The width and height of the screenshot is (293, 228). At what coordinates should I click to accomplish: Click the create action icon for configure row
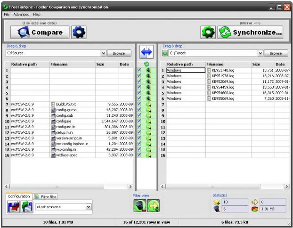[148, 121]
